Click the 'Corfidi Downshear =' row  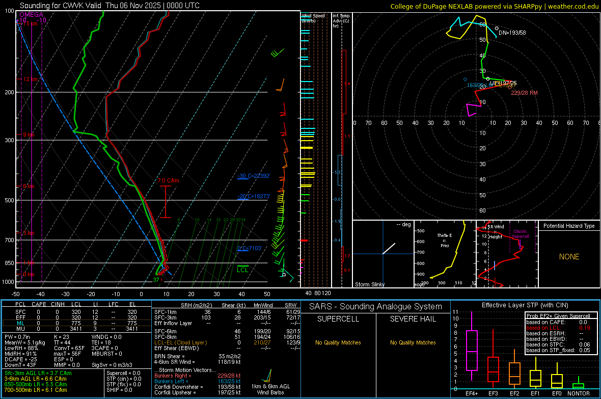(198, 387)
